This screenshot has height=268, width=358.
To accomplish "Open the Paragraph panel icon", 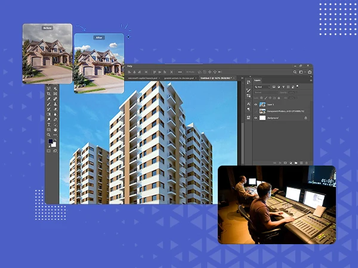I will point(248,109).
